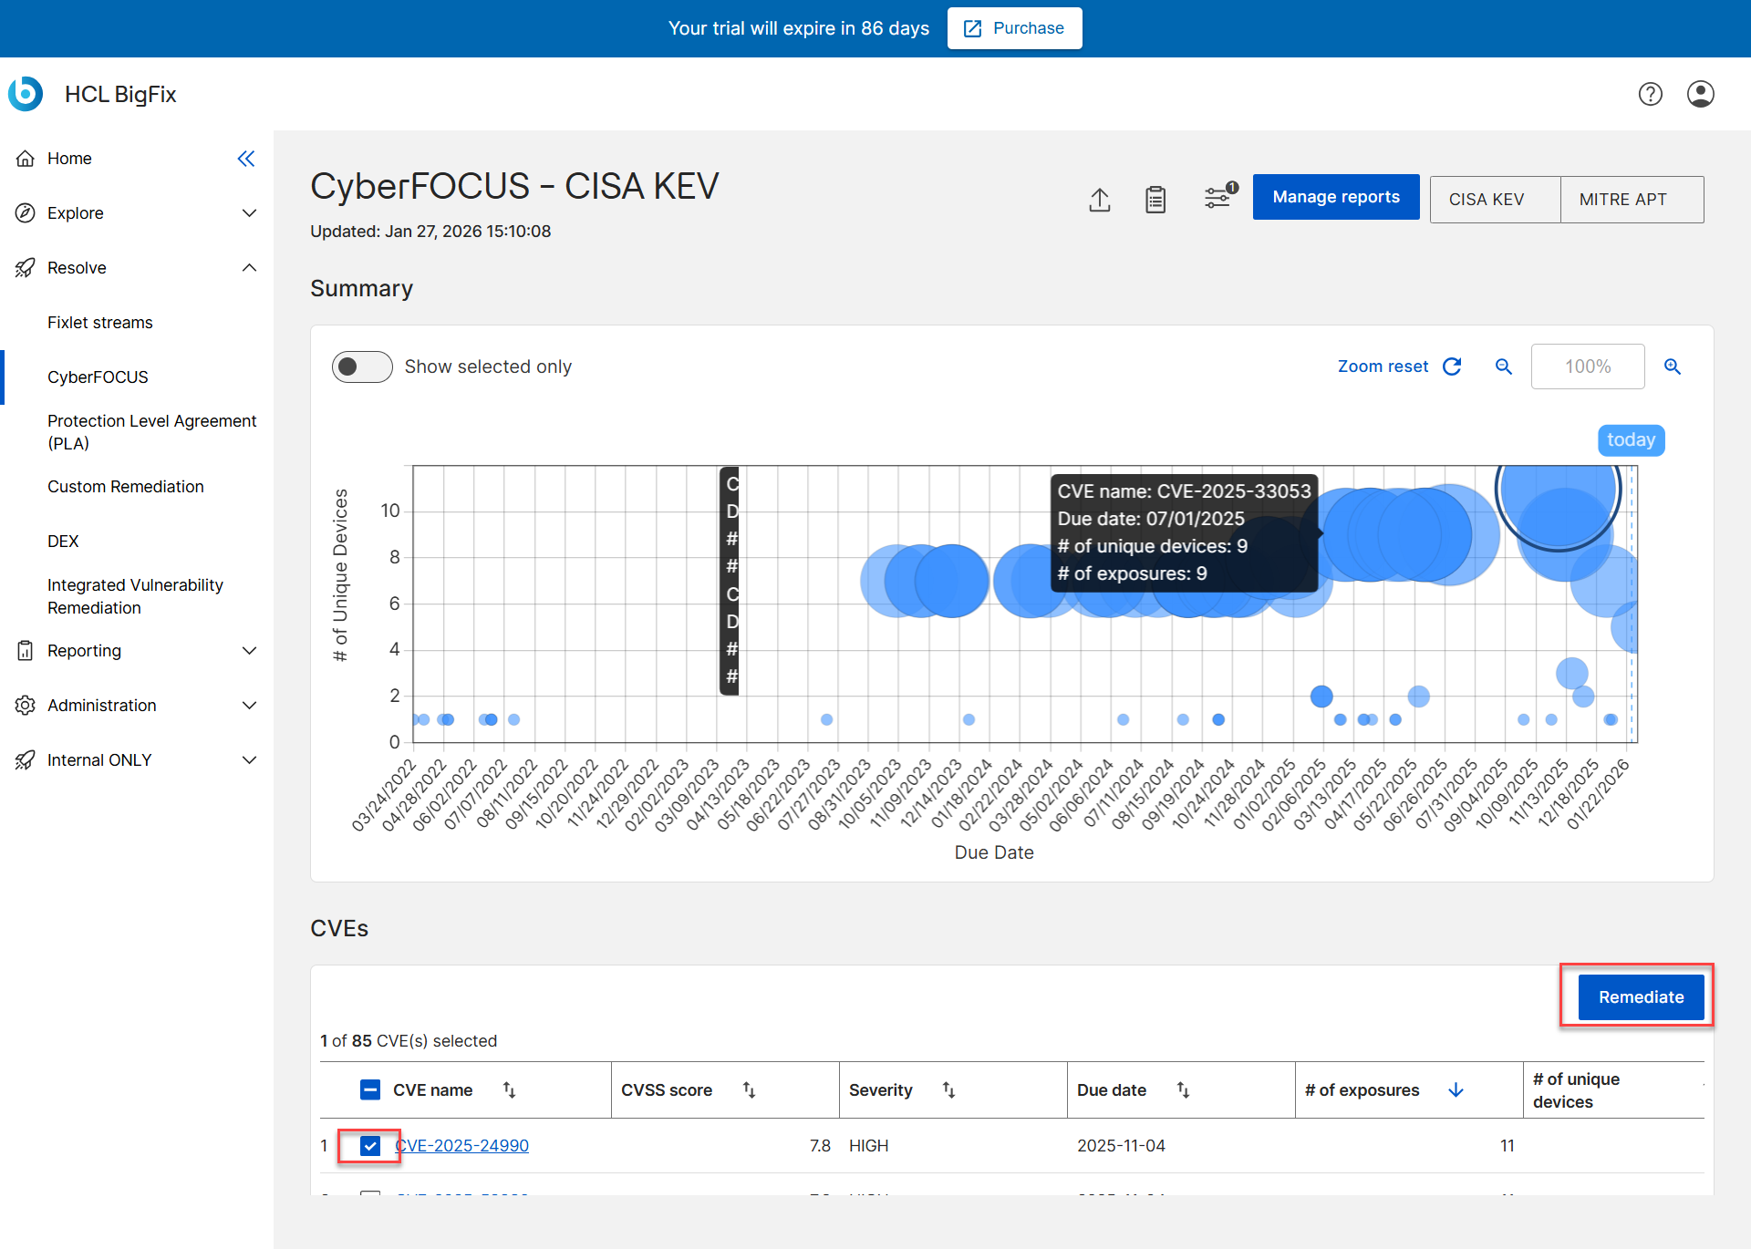Click the select-all checkbox in CVE table header

pyautogui.click(x=369, y=1089)
